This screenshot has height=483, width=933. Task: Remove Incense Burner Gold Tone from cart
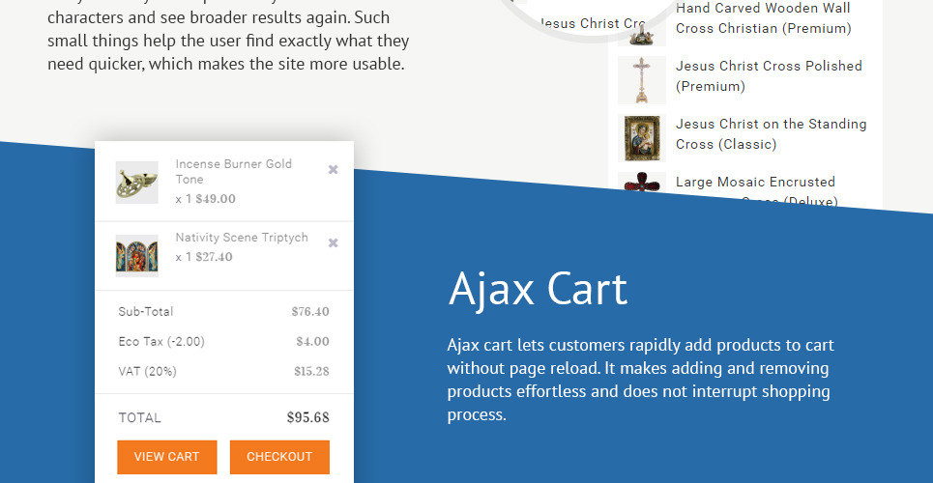[x=334, y=170]
